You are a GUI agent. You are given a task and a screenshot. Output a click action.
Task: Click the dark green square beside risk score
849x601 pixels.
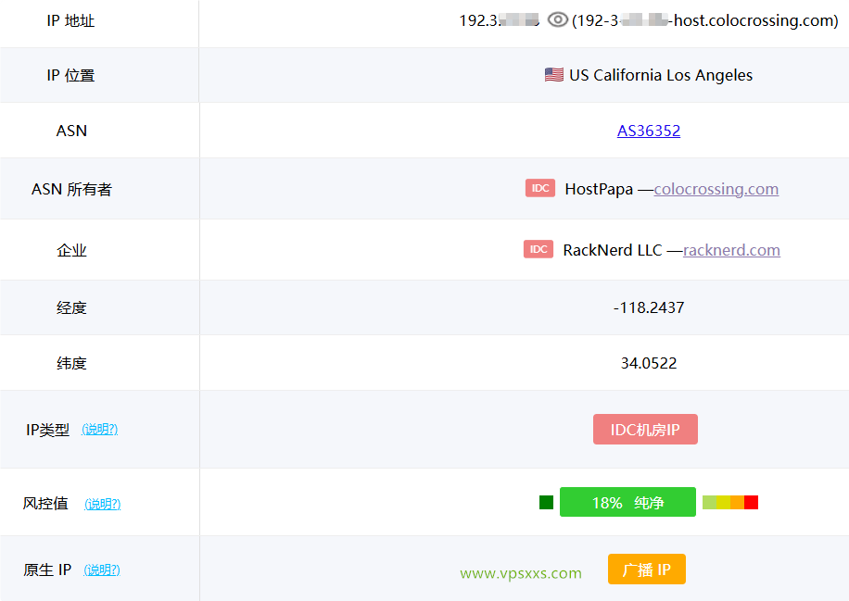point(546,503)
